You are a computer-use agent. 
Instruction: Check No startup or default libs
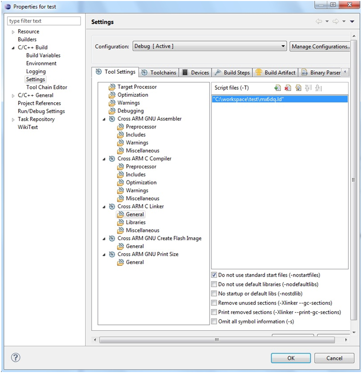[214, 293]
